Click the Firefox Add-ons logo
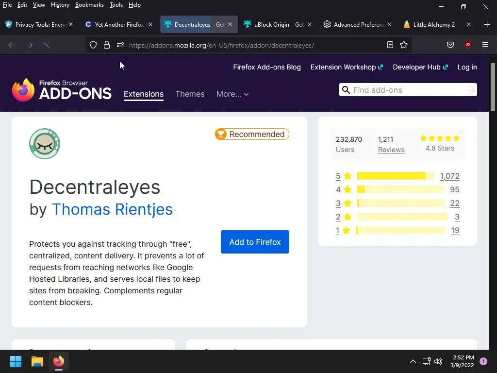 tap(62, 90)
